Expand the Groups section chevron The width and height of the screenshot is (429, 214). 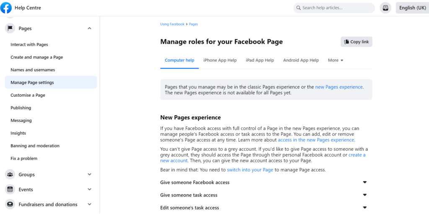(89, 175)
